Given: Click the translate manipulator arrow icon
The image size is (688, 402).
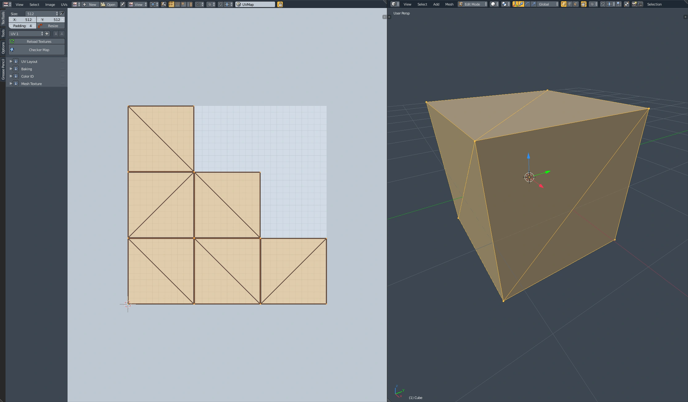Looking at the screenshot, I should tap(521, 4).
